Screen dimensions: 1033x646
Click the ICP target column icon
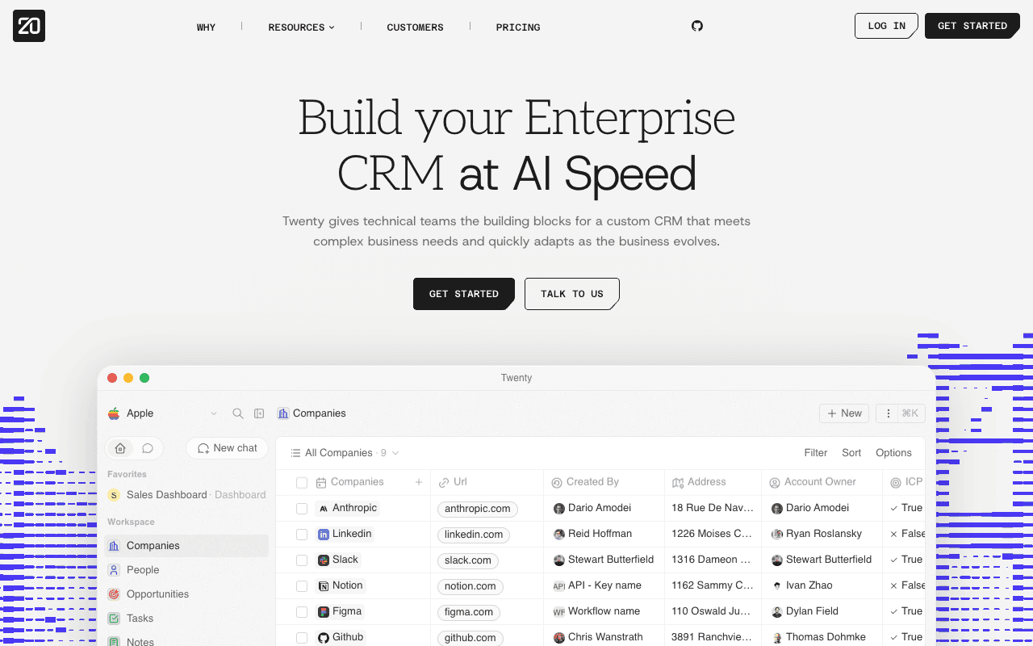[896, 483]
